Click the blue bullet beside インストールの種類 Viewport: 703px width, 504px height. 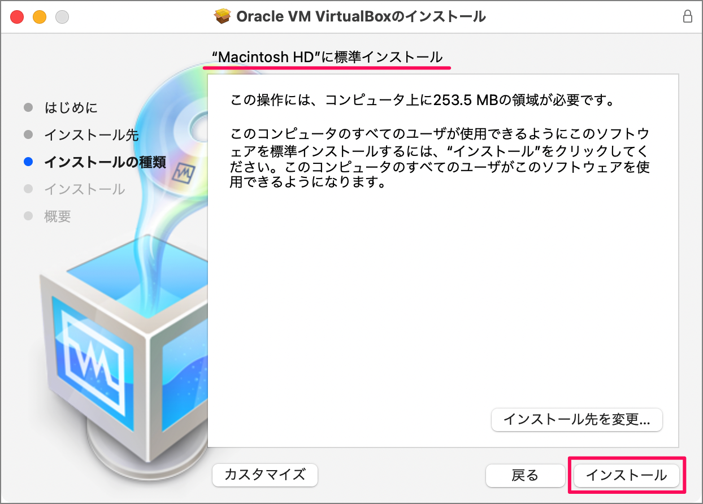[28, 162]
